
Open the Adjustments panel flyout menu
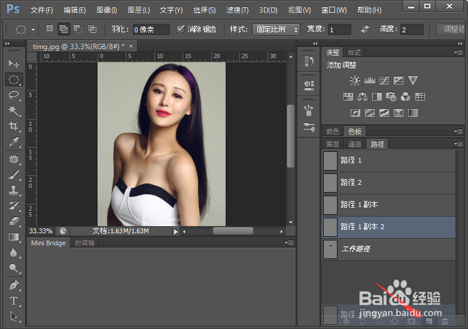458,53
